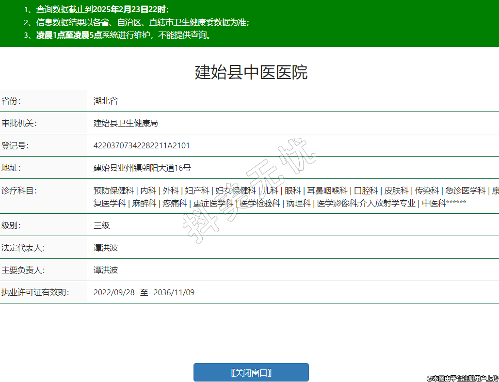Select the name in the 主要负责人 row

(x=106, y=270)
